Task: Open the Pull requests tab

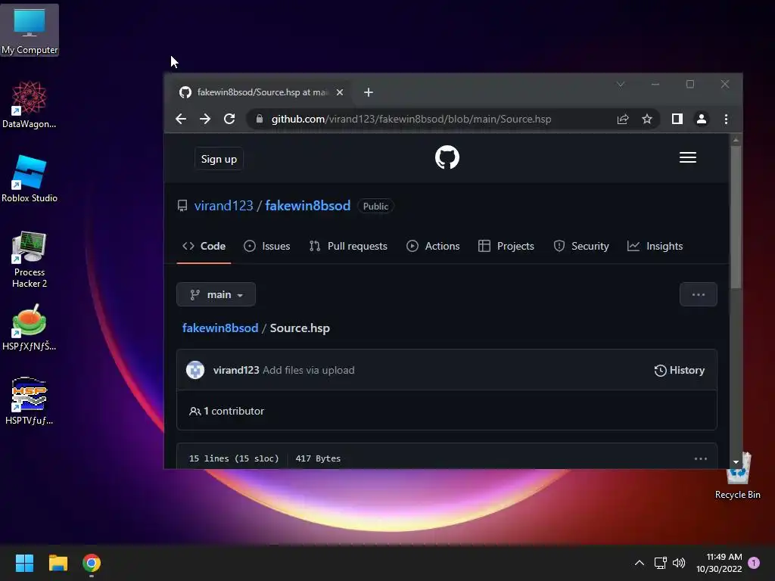Action: 348,246
